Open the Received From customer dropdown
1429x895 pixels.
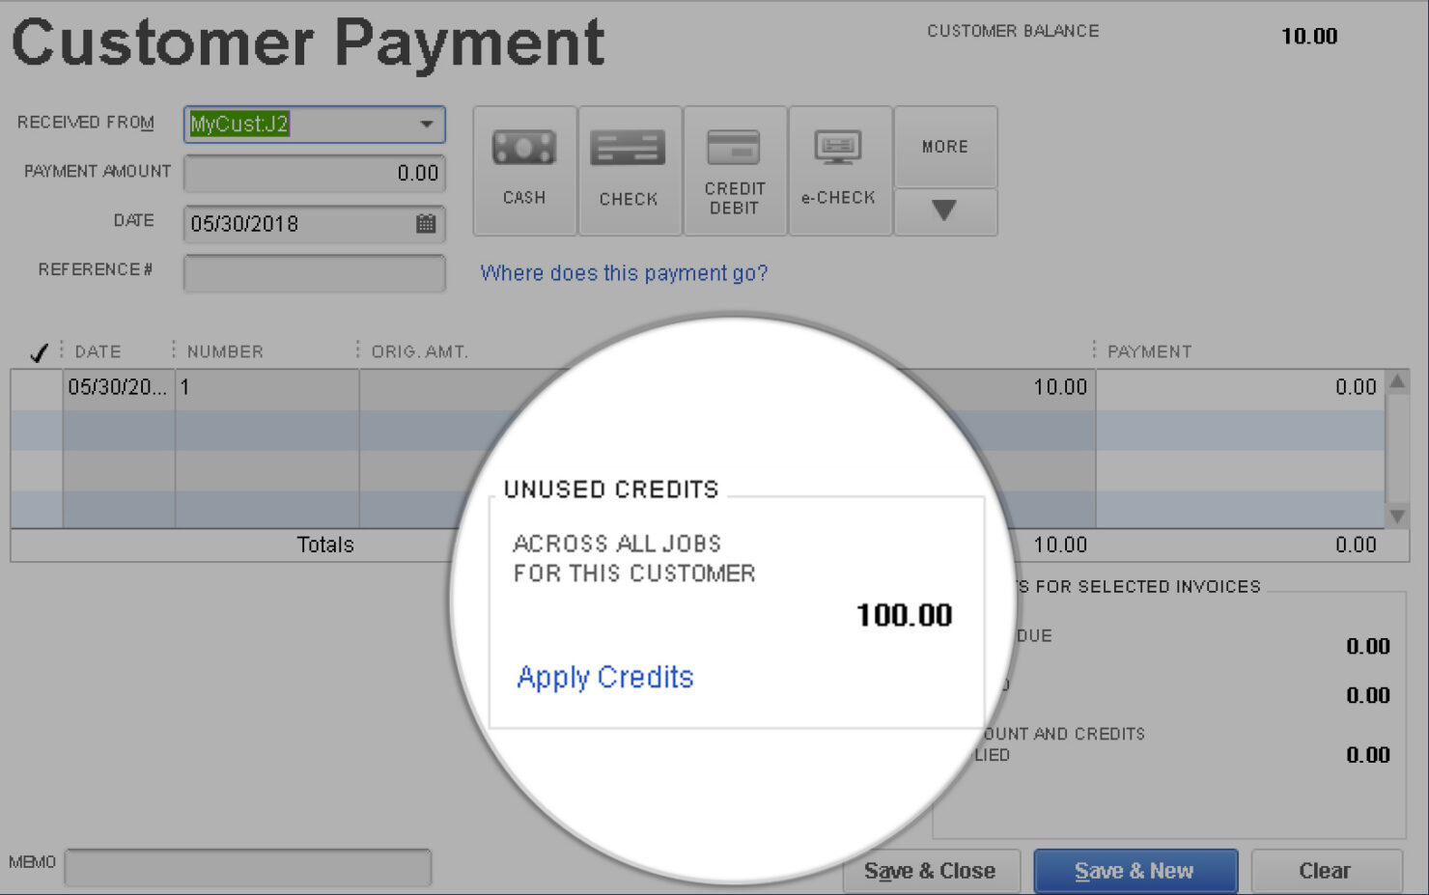click(x=426, y=125)
